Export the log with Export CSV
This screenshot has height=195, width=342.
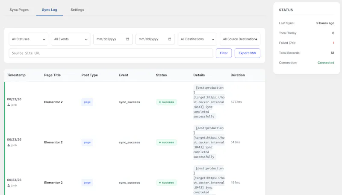click(248, 53)
